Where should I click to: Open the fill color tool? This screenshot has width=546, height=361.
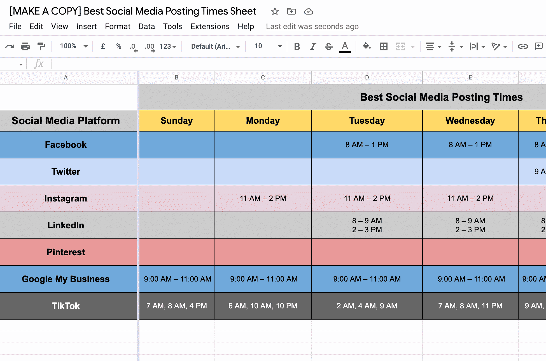[367, 46]
